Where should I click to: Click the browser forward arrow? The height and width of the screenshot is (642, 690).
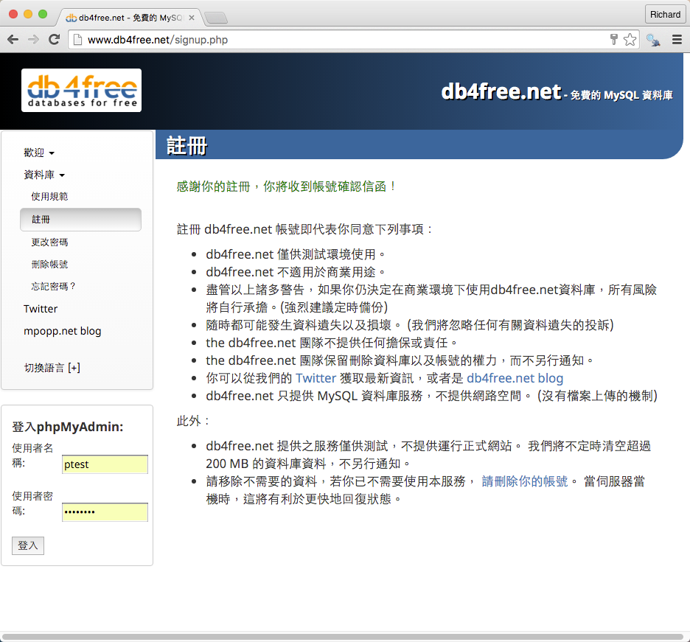point(33,40)
